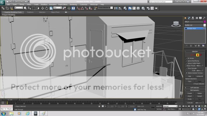
Task: Open the Polygon Modeling panel
Action: (x=9, y=15)
